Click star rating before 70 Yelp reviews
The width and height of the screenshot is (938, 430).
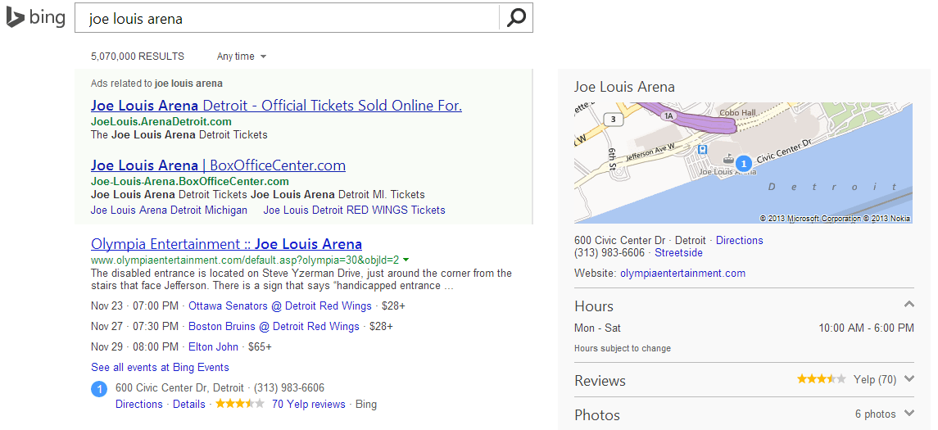(240, 405)
